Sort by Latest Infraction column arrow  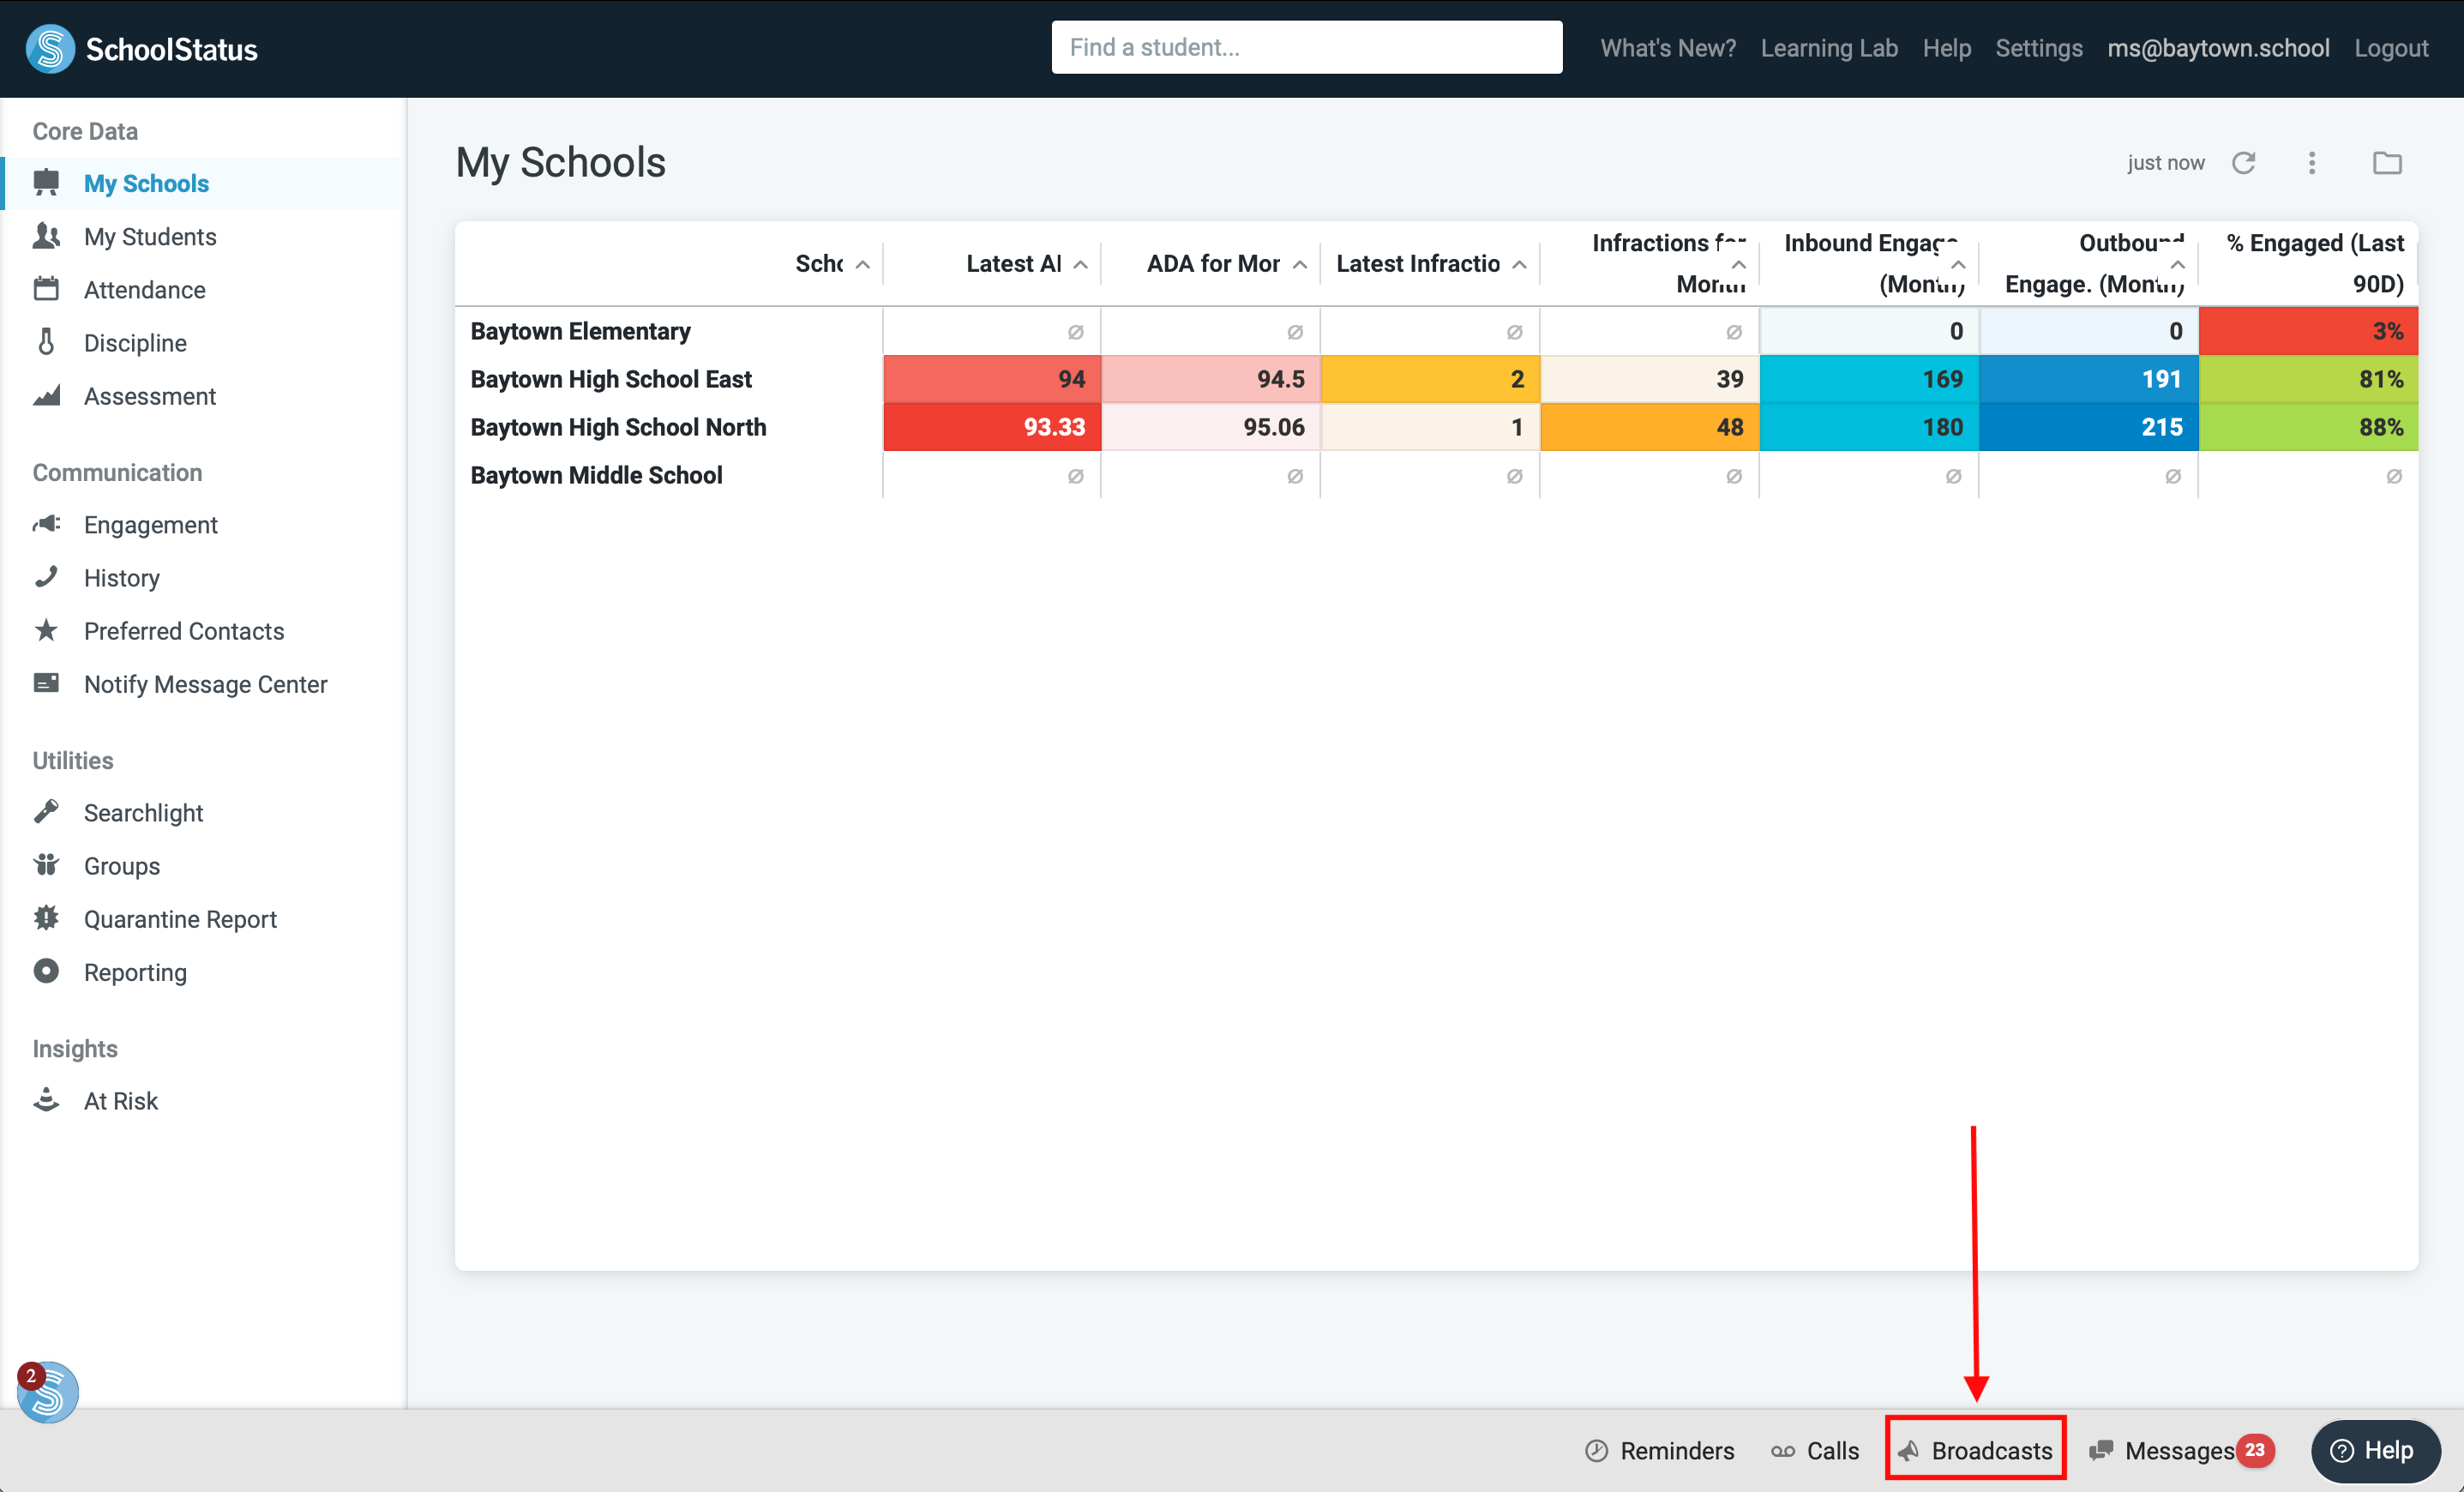click(x=1519, y=264)
